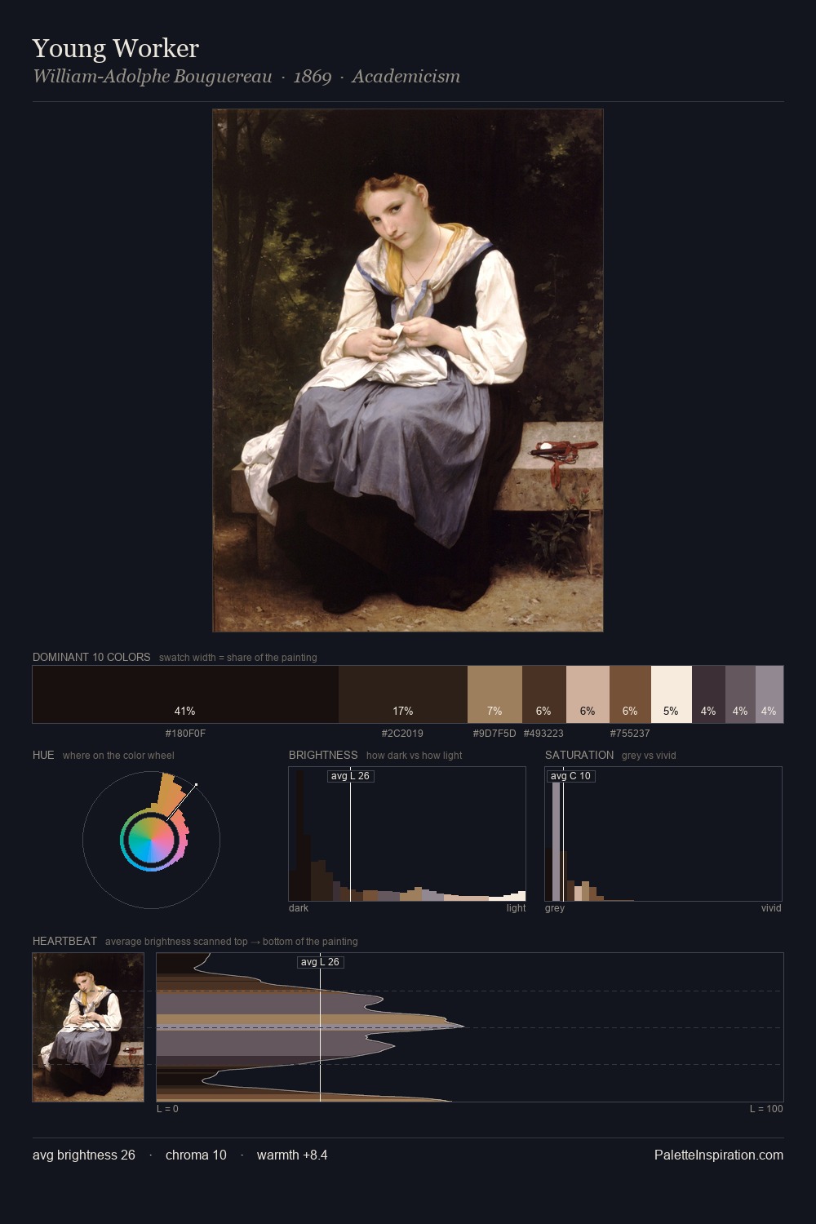Screen dimensions: 816x1224
Task: Click 'swatch width = share of the painting' note
Action: click(x=238, y=658)
